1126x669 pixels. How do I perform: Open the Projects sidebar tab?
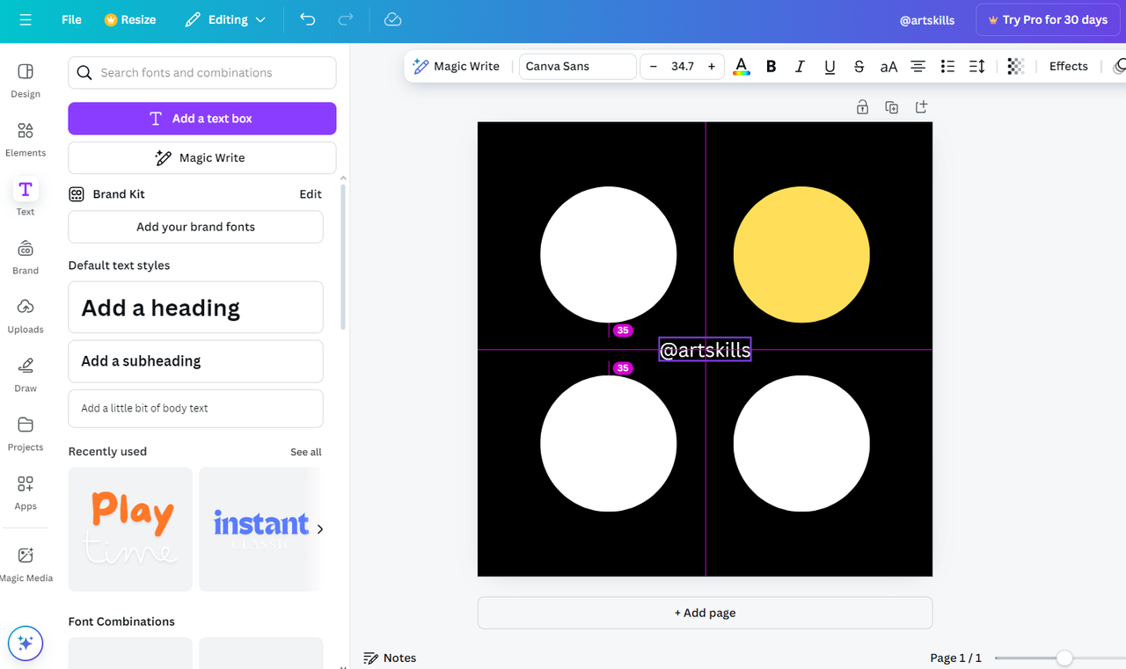26,433
